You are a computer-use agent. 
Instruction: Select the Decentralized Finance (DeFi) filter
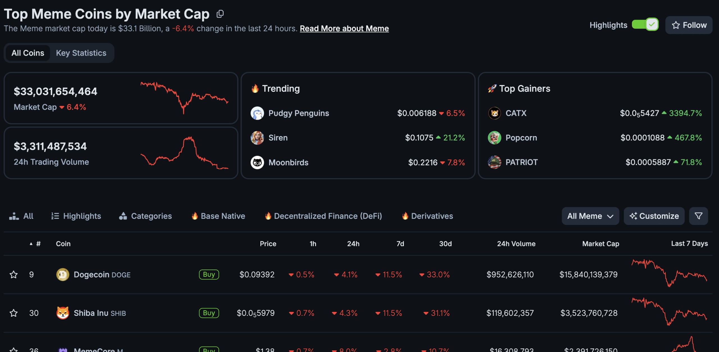(324, 216)
